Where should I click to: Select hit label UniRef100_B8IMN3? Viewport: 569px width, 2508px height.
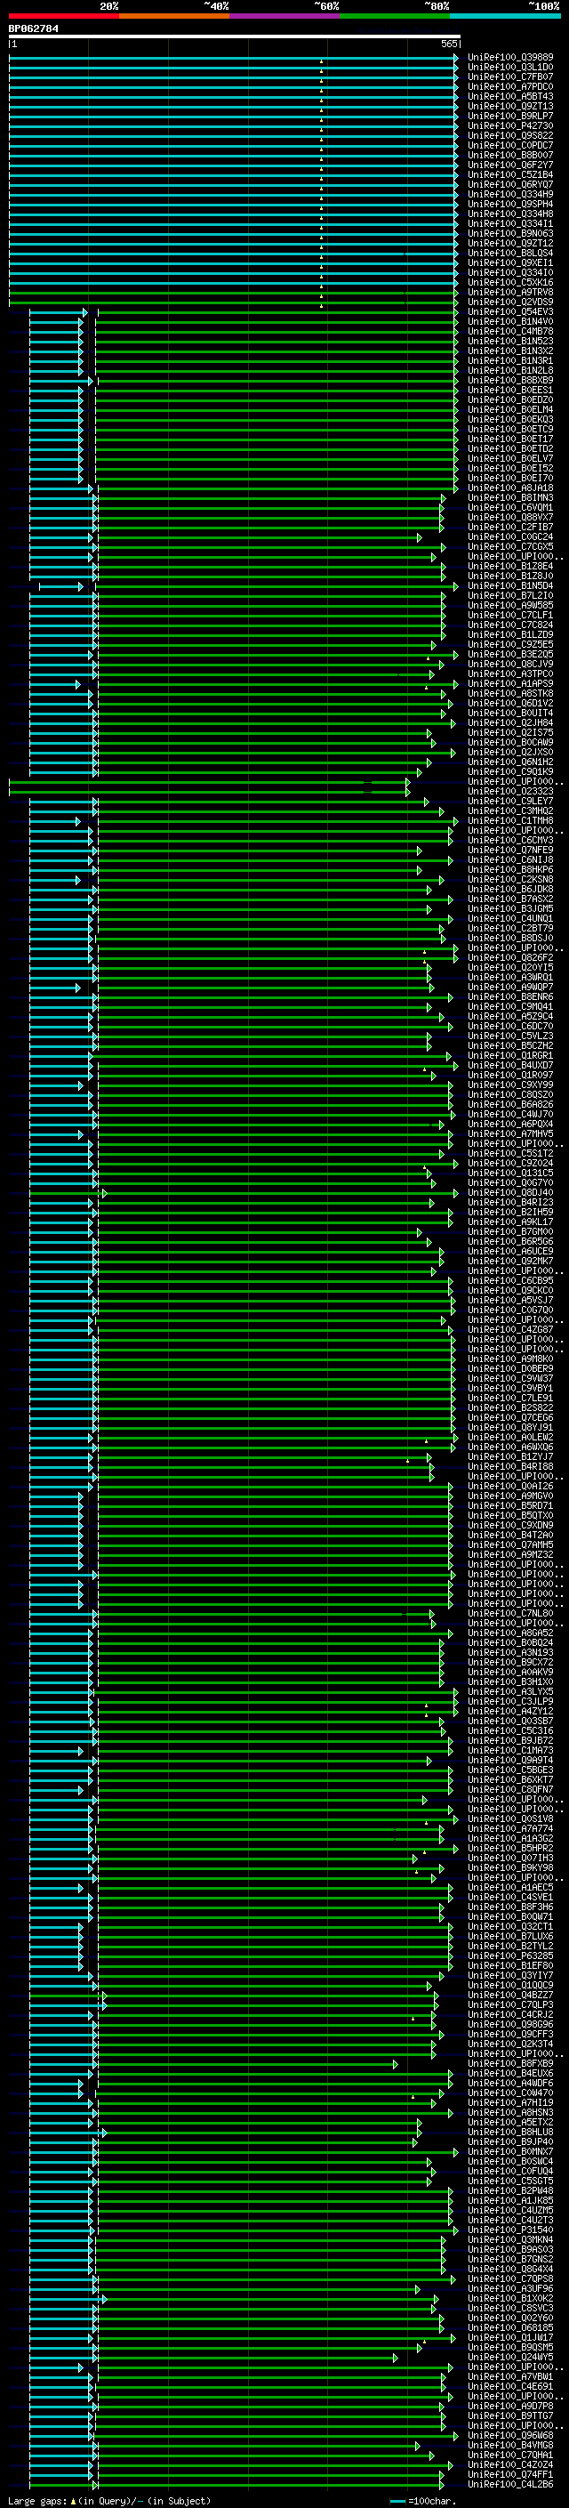click(509, 497)
